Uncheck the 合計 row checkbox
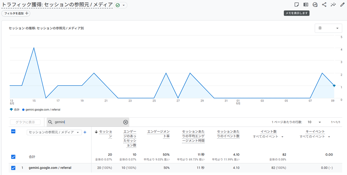This screenshot has height=175, width=347. [13, 157]
